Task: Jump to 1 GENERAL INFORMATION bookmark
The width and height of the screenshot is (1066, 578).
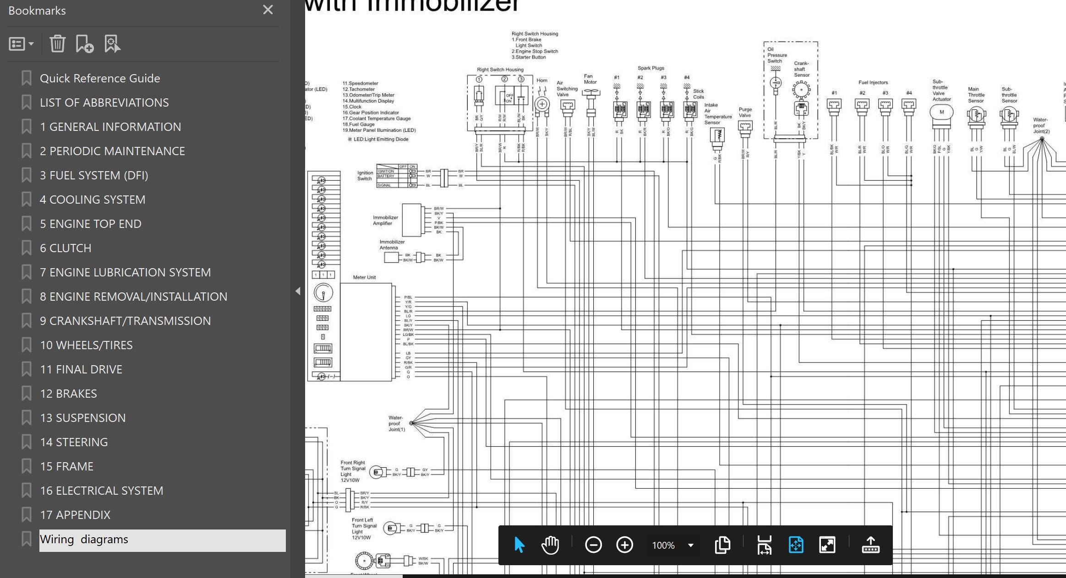Action: (110, 127)
